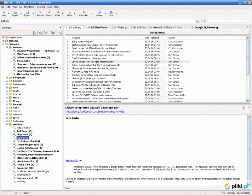Open the Search toolbar tool
The height and width of the screenshot is (195, 252).
click(x=49, y=14)
